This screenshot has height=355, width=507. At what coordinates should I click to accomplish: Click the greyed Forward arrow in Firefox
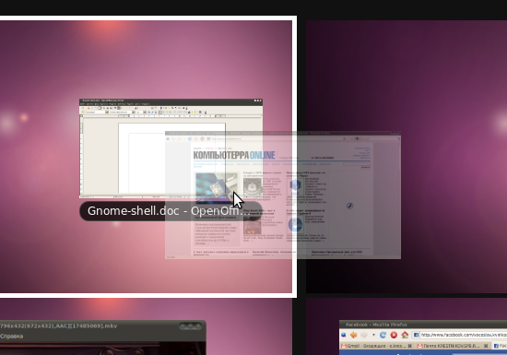point(364,335)
